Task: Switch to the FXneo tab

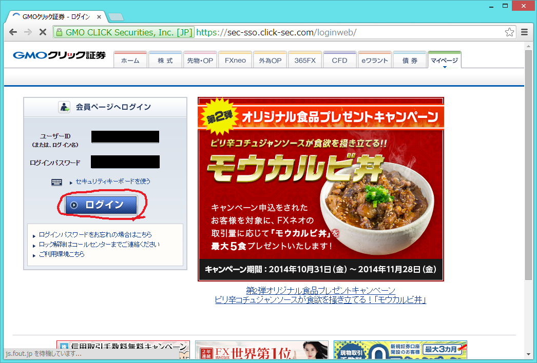Action: tap(235, 60)
